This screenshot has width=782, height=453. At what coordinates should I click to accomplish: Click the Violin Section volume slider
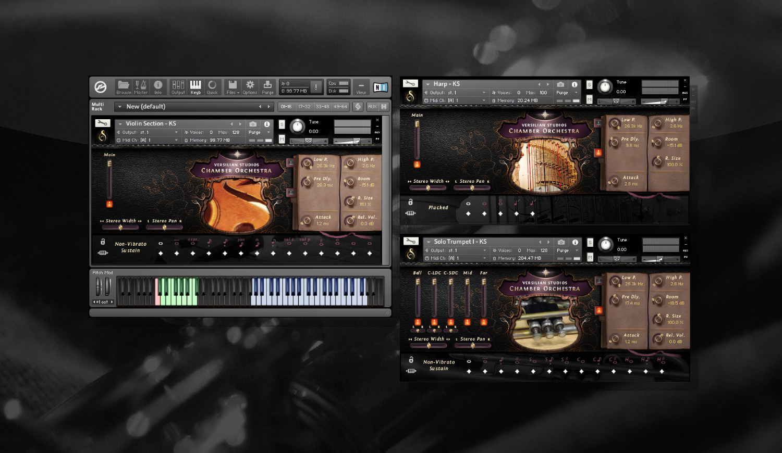click(x=352, y=141)
